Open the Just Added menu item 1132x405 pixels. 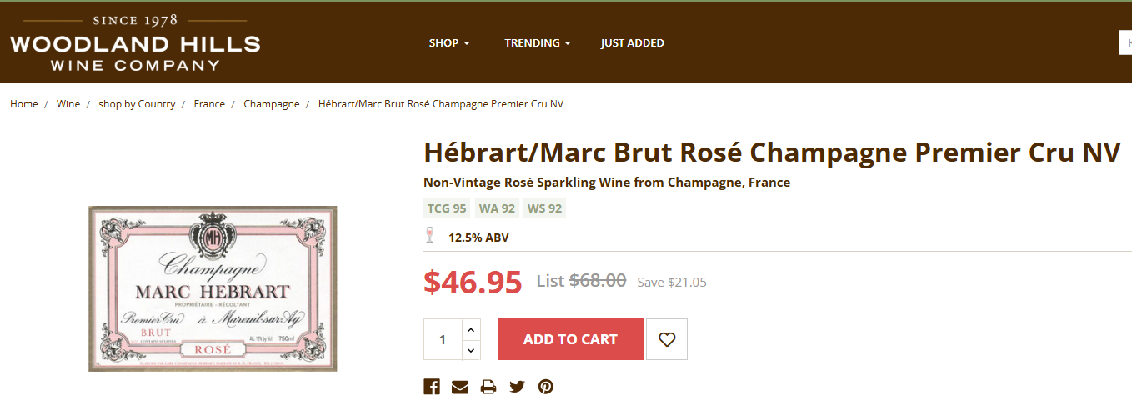point(632,43)
